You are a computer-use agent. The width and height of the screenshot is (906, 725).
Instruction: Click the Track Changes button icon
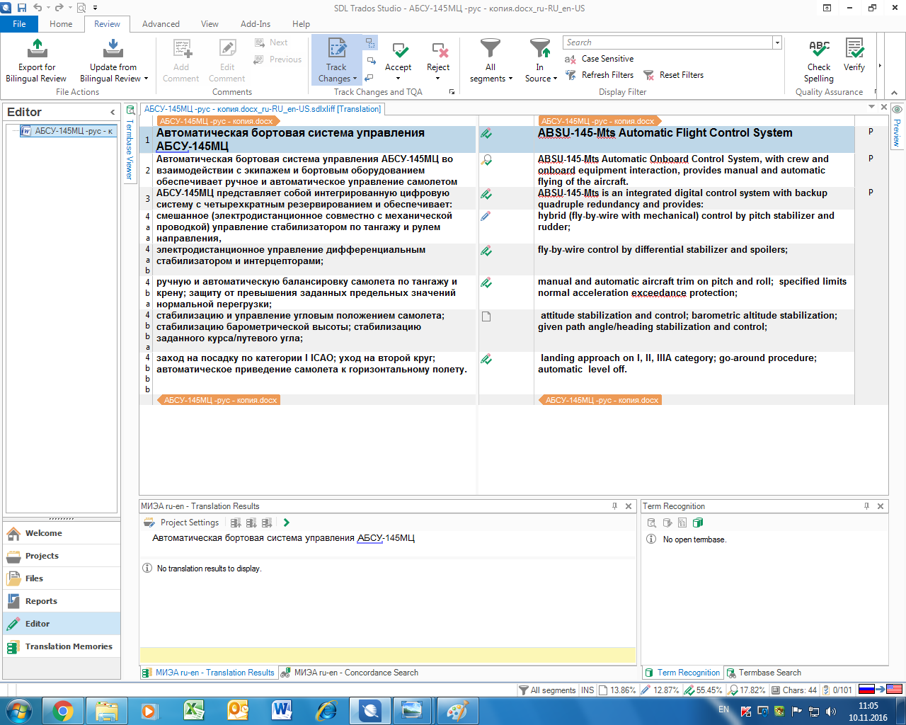337,48
